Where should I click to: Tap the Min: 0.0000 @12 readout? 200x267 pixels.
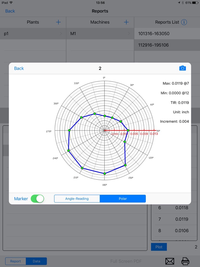pyautogui.click(x=175, y=93)
